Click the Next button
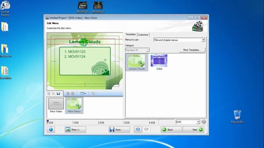This screenshot has width=264, height=148. (193, 129)
